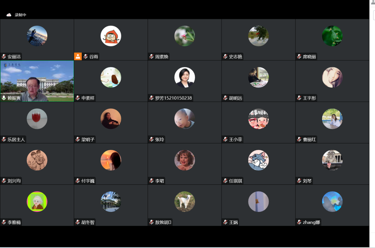The height and width of the screenshot is (248, 375).
Task: Click the muted mic icon beside 李雅楠
Action: (x=4, y=222)
